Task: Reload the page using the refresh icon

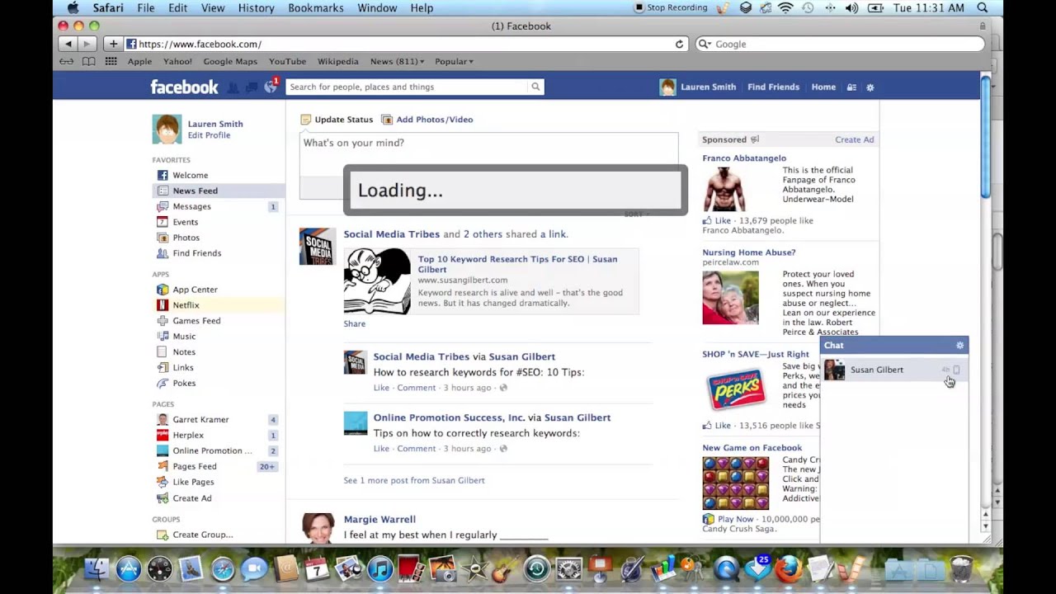Action: 678,44
